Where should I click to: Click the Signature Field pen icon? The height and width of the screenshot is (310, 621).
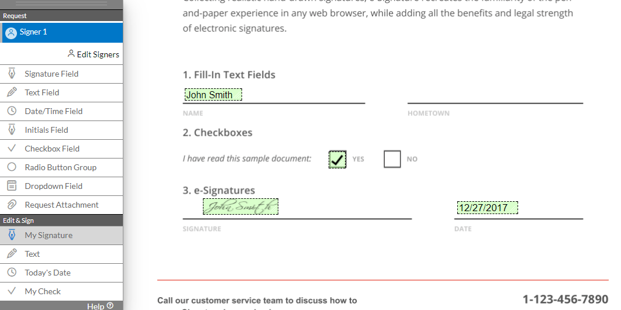[x=12, y=74]
